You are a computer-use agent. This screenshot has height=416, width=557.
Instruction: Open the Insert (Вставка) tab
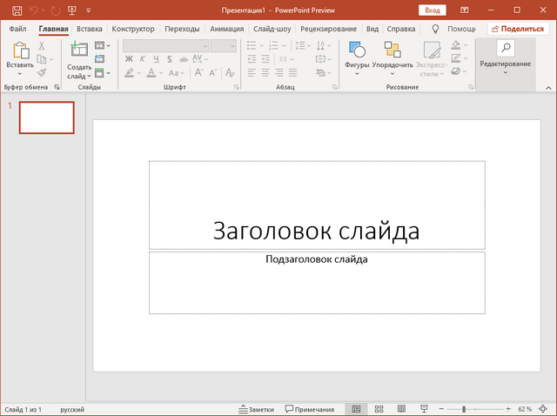89,29
